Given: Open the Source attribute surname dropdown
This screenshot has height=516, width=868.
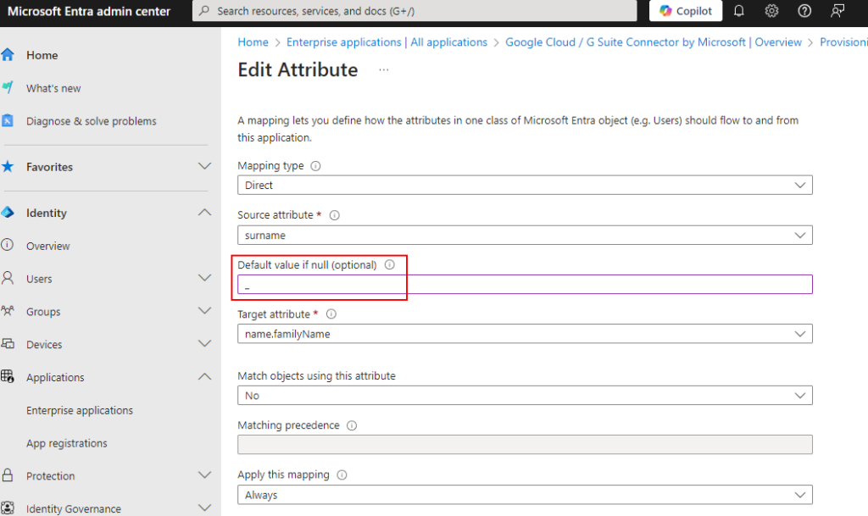Looking at the screenshot, I should coord(525,235).
